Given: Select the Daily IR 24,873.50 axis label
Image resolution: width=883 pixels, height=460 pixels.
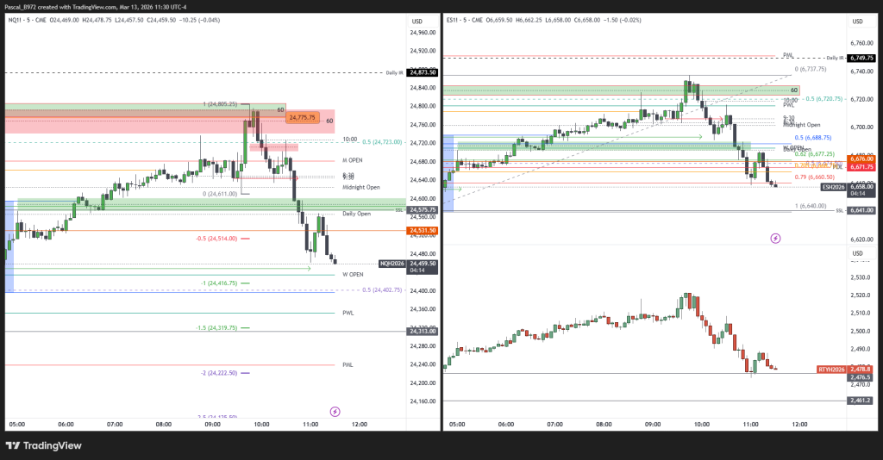Looking at the screenshot, I should coord(423,73).
